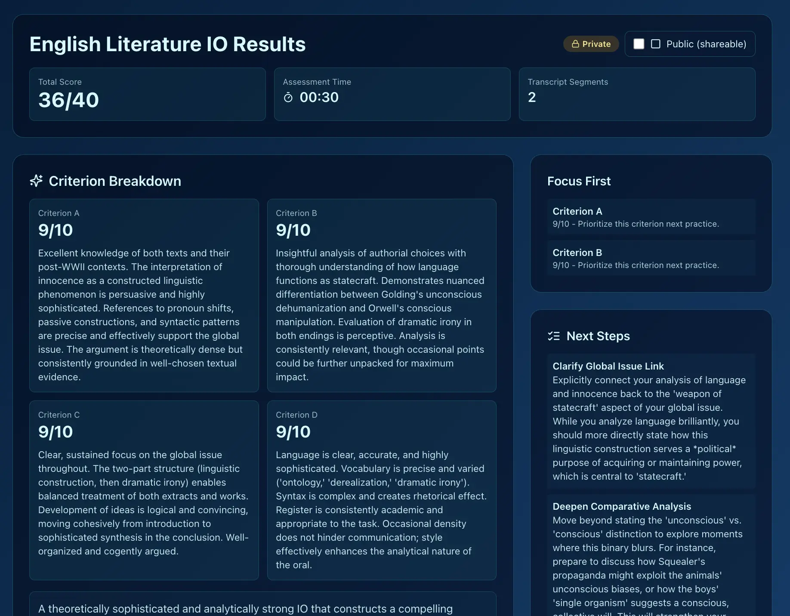The width and height of the screenshot is (790, 616).
Task: Click the Next Steps heading text
Action: 598,336
